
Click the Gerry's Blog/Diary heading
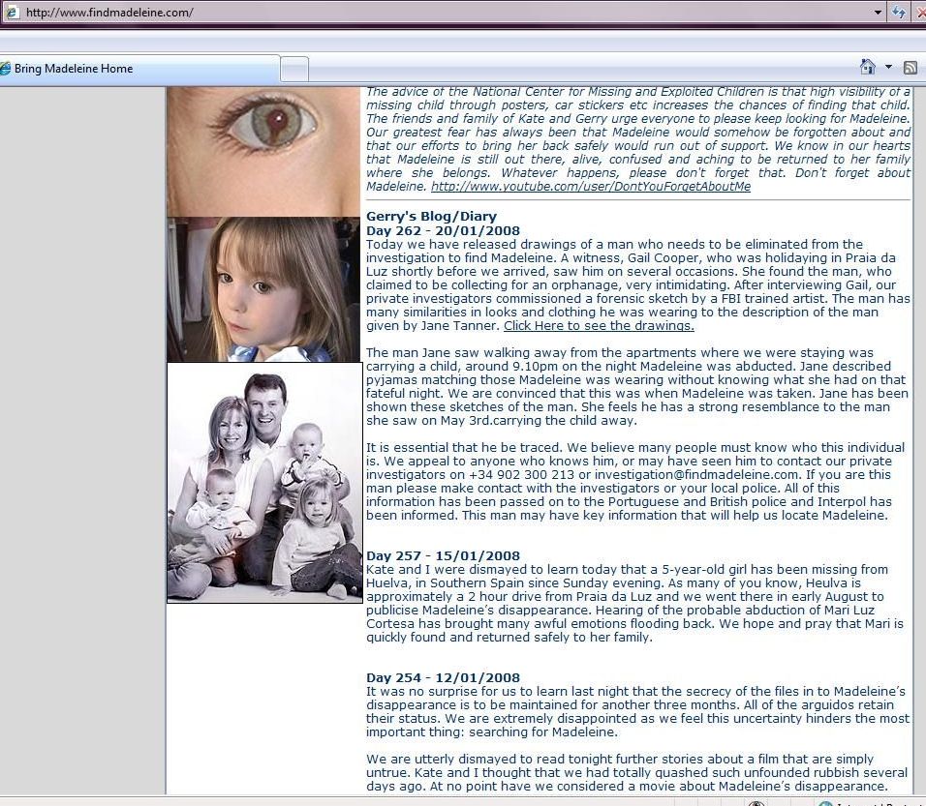(431, 217)
